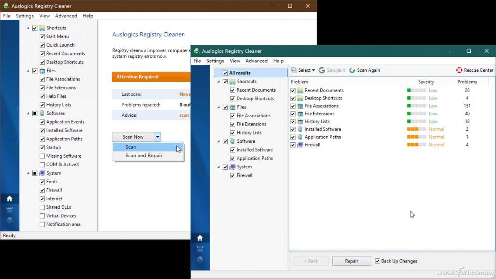Click list icon in front window sidebar
496x279 pixels.
(200, 248)
